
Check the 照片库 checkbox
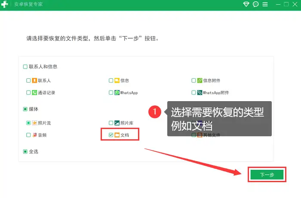pyautogui.click(x=111, y=123)
